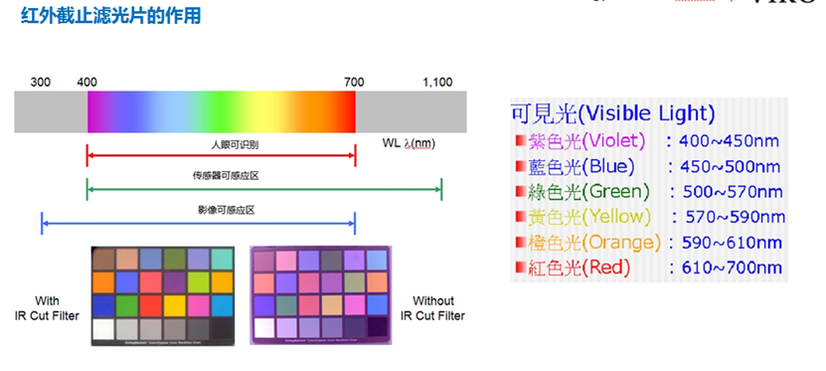The width and height of the screenshot is (826, 371).
Task: Click the With IR Cut Filter caption
Action: coord(48,308)
